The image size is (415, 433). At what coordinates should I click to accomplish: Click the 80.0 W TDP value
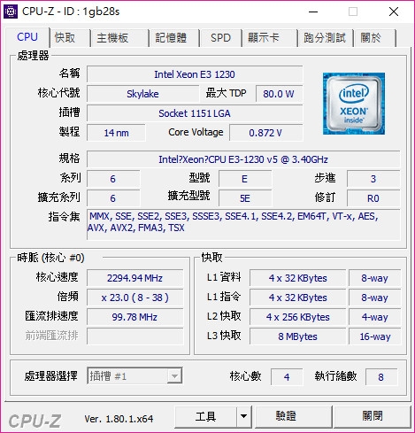pos(279,94)
